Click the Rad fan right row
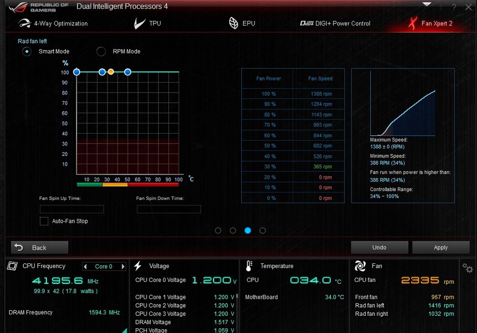Image resolution: width=477 pixels, height=333 pixels. (404, 314)
